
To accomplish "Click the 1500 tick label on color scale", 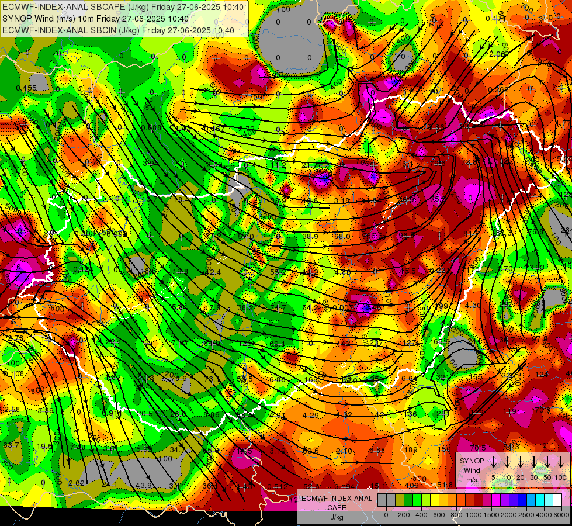I will (x=491, y=515).
